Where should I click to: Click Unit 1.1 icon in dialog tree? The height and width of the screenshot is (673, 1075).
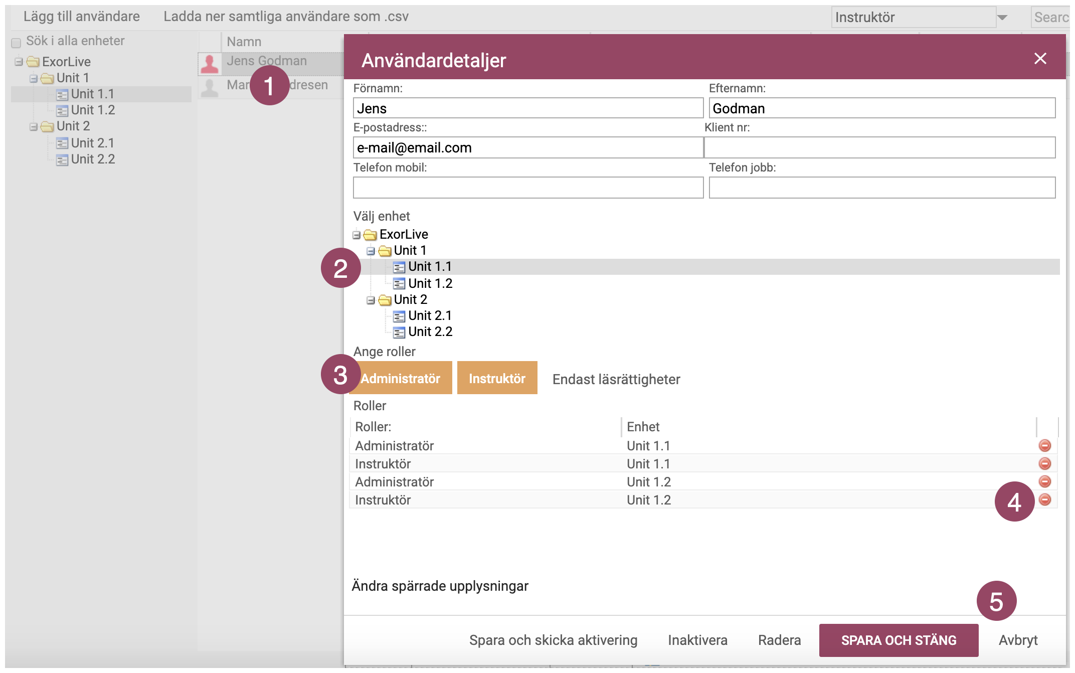[399, 267]
